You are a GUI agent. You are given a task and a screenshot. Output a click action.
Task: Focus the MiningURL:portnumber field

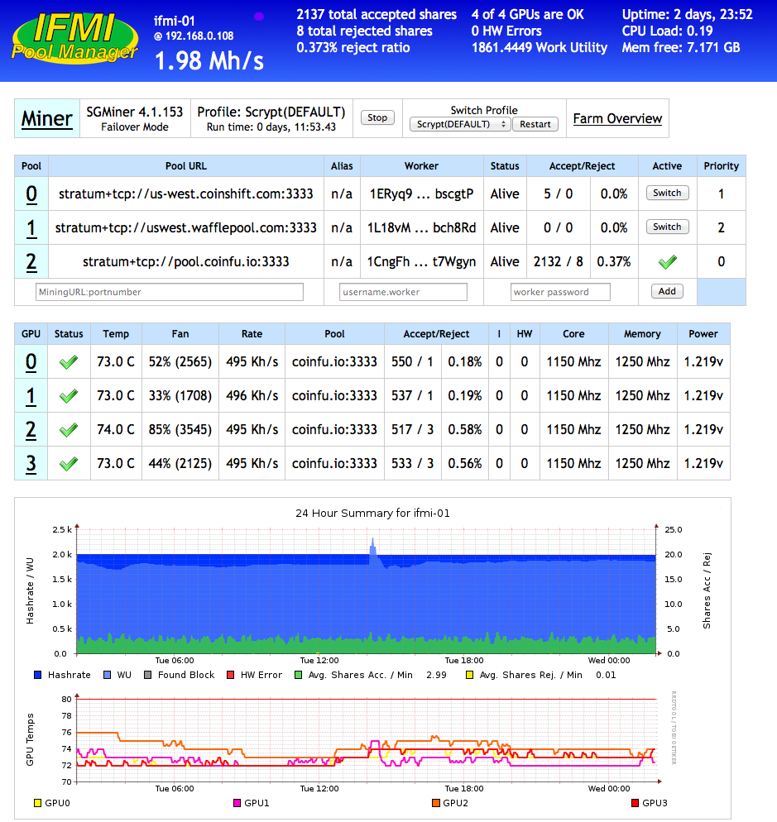coord(170,292)
